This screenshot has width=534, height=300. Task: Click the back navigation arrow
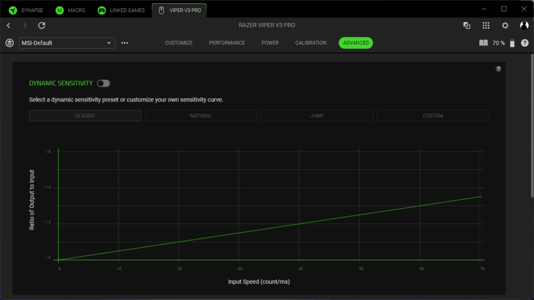click(x=8, y=26)
